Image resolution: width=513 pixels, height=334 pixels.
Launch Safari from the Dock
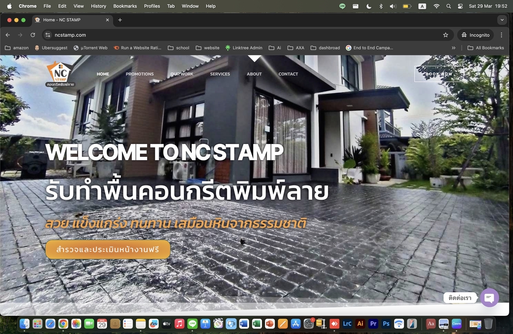(x=50, y=324)
